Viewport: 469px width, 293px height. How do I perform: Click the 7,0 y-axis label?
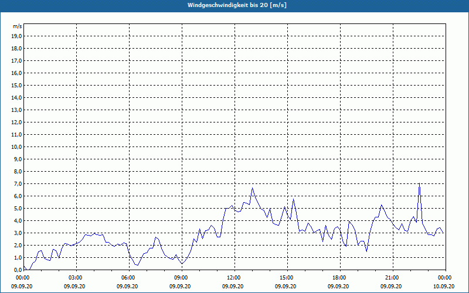point(18,183)
